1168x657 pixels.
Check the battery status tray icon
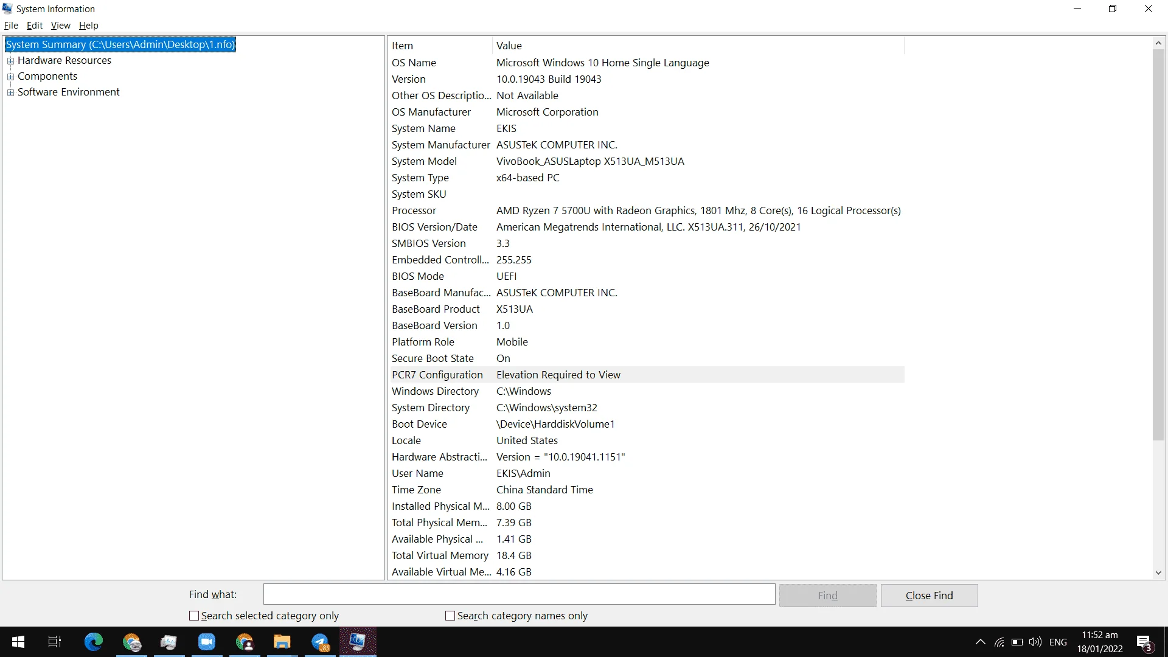(x=1017, y=642)
